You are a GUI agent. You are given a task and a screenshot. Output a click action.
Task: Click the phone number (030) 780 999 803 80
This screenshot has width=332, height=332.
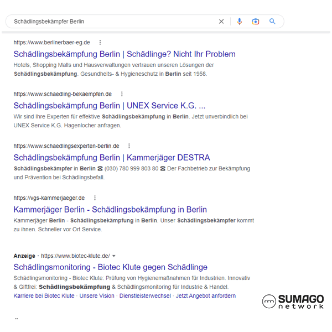[x=131, y=169]
